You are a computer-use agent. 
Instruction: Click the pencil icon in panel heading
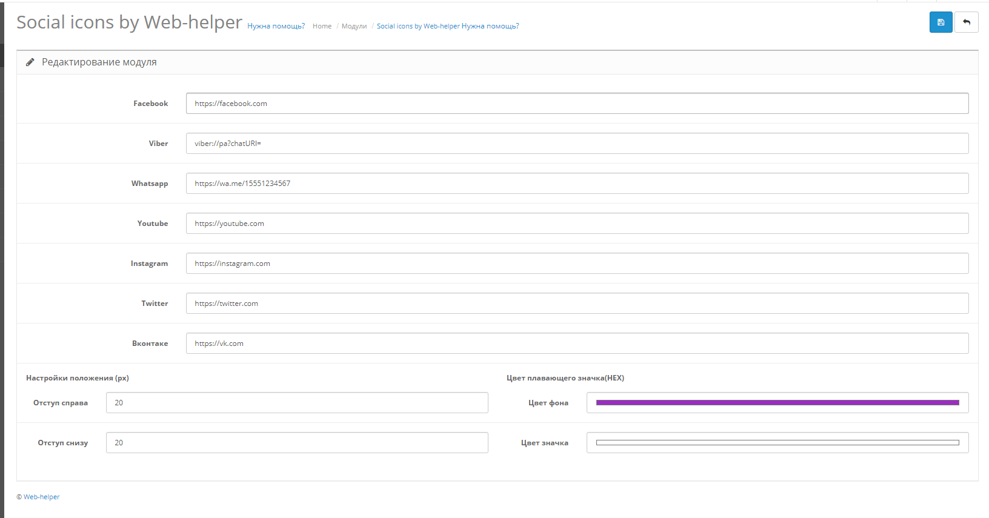pyautogui.click(x=30, y=62)
